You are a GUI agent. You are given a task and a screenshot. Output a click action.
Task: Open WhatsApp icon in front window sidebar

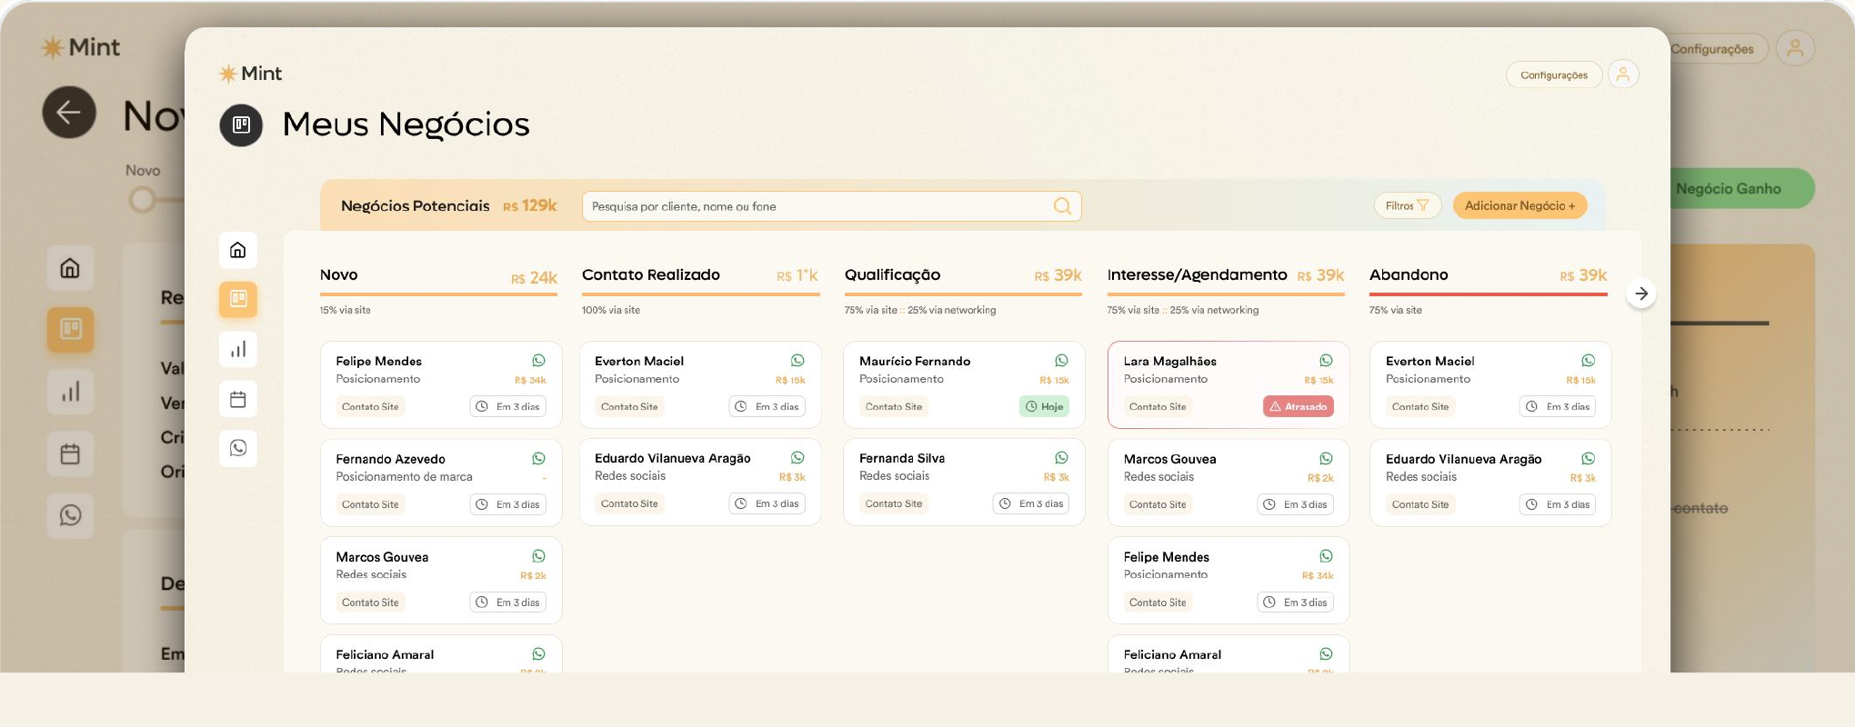pos(238,448)
